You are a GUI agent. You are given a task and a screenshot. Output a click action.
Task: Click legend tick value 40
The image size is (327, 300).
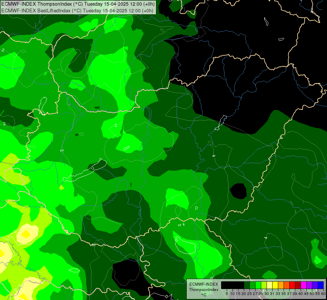coord(301,294)
